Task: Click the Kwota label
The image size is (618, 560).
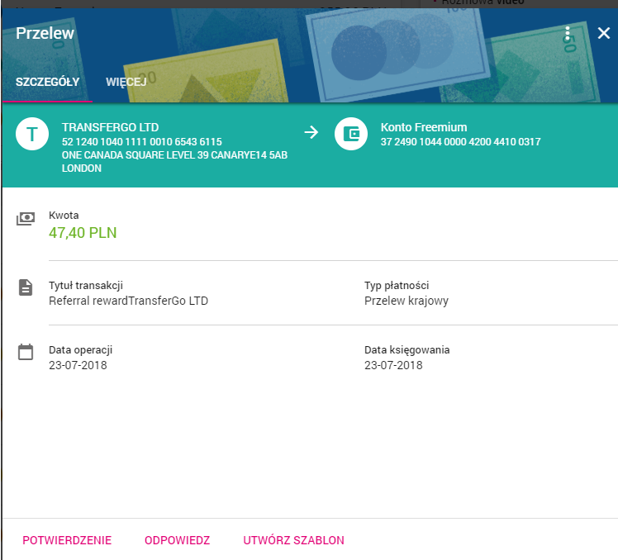Action: click(64, 216)
